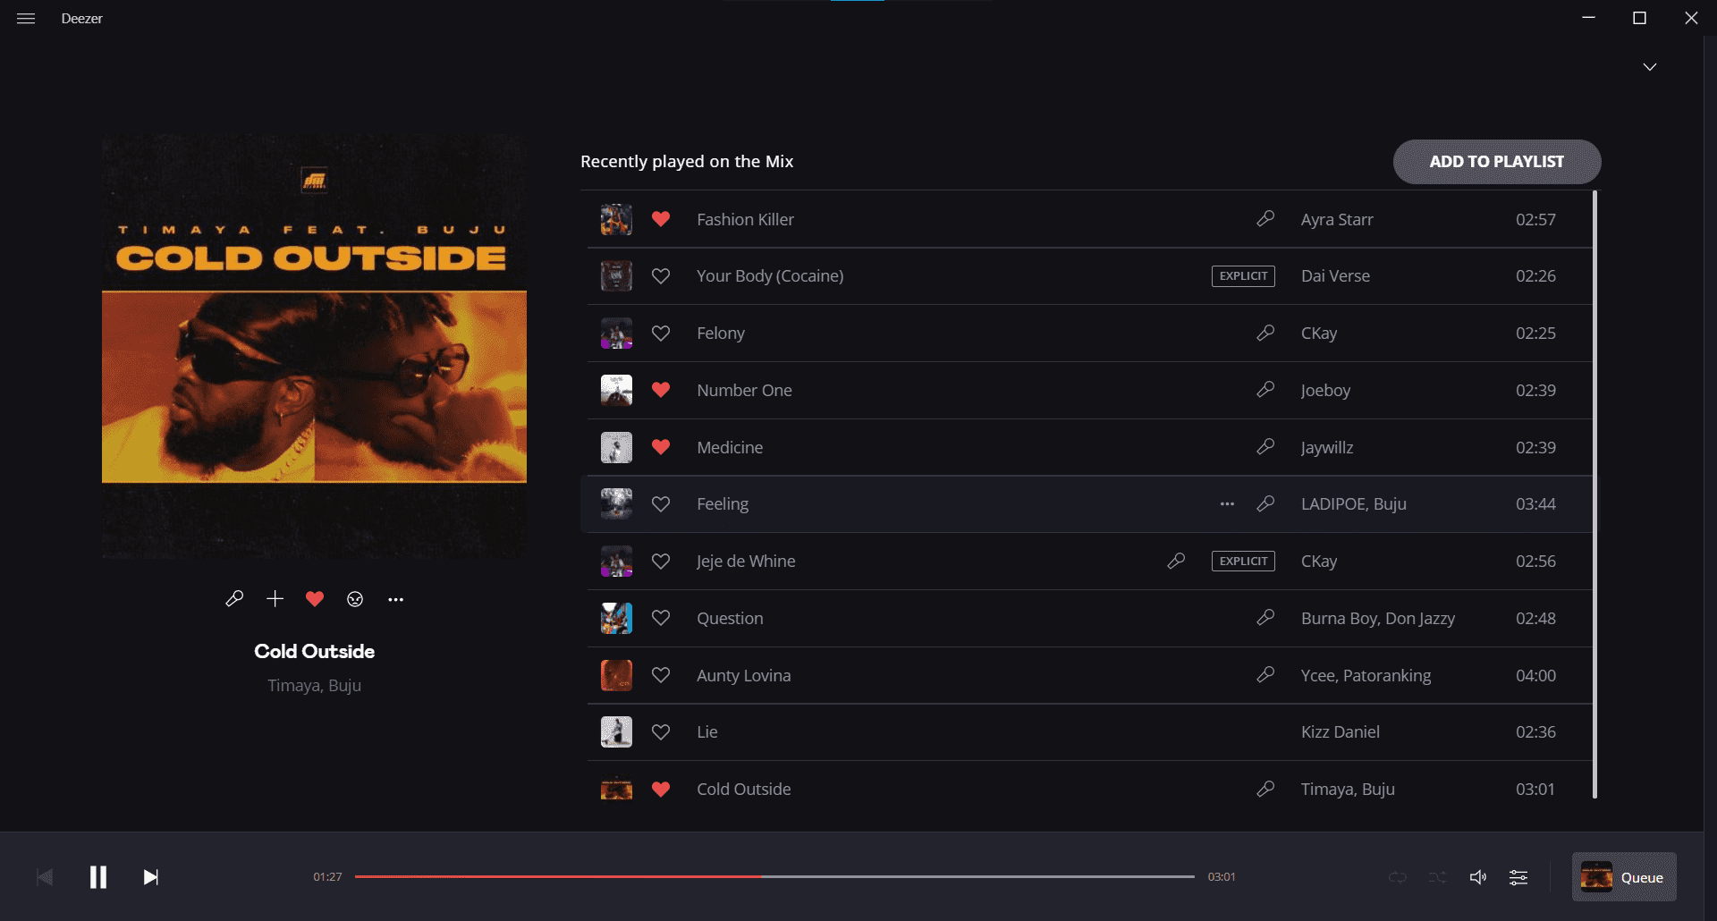Click the volume speaker icon
The image size is (1717, 921).
(1478, 877)
